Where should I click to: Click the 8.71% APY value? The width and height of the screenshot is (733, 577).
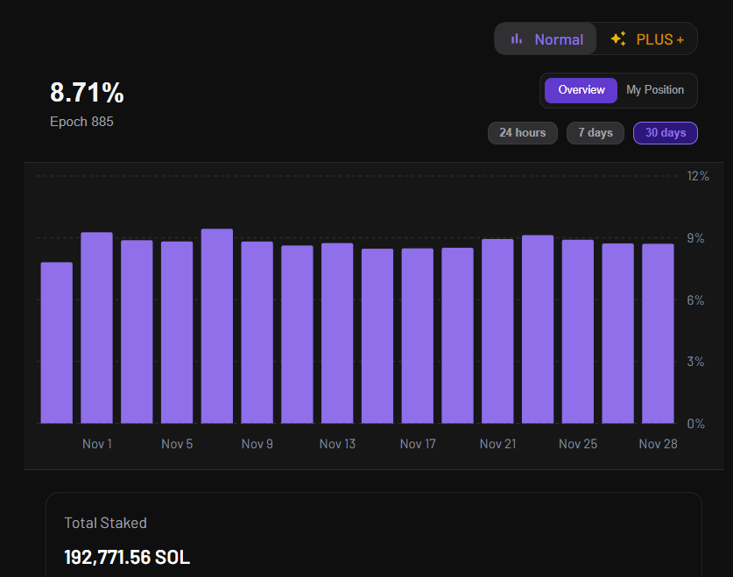click(x=87, y=93)
